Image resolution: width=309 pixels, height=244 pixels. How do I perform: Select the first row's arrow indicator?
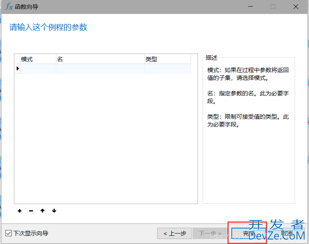[x=17, y=69]
